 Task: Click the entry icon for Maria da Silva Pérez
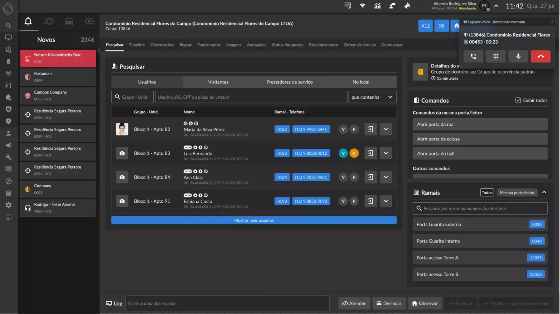[370, 129]
